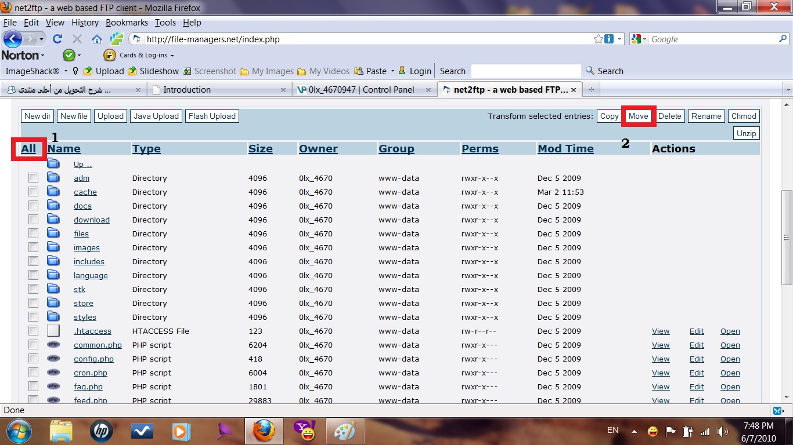Image resolution: width=793 pixels, height=445 pixels.
Task: Open the list all tabs dropdown arrow
Action: click(x=788, y=90)
